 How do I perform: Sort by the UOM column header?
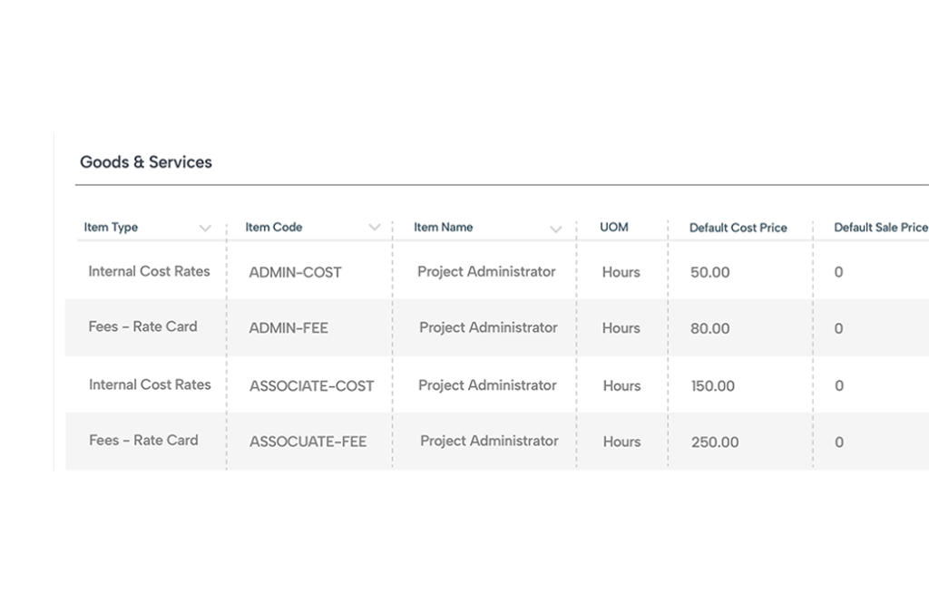click(x=613, y=228)
